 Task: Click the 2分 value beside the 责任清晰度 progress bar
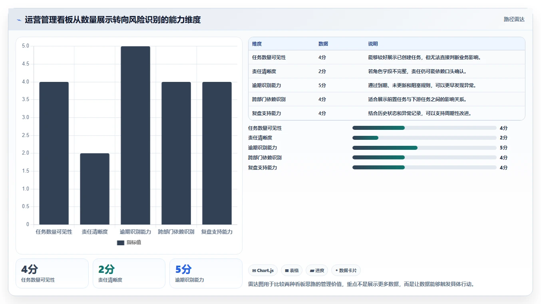(x=503, y=138)
